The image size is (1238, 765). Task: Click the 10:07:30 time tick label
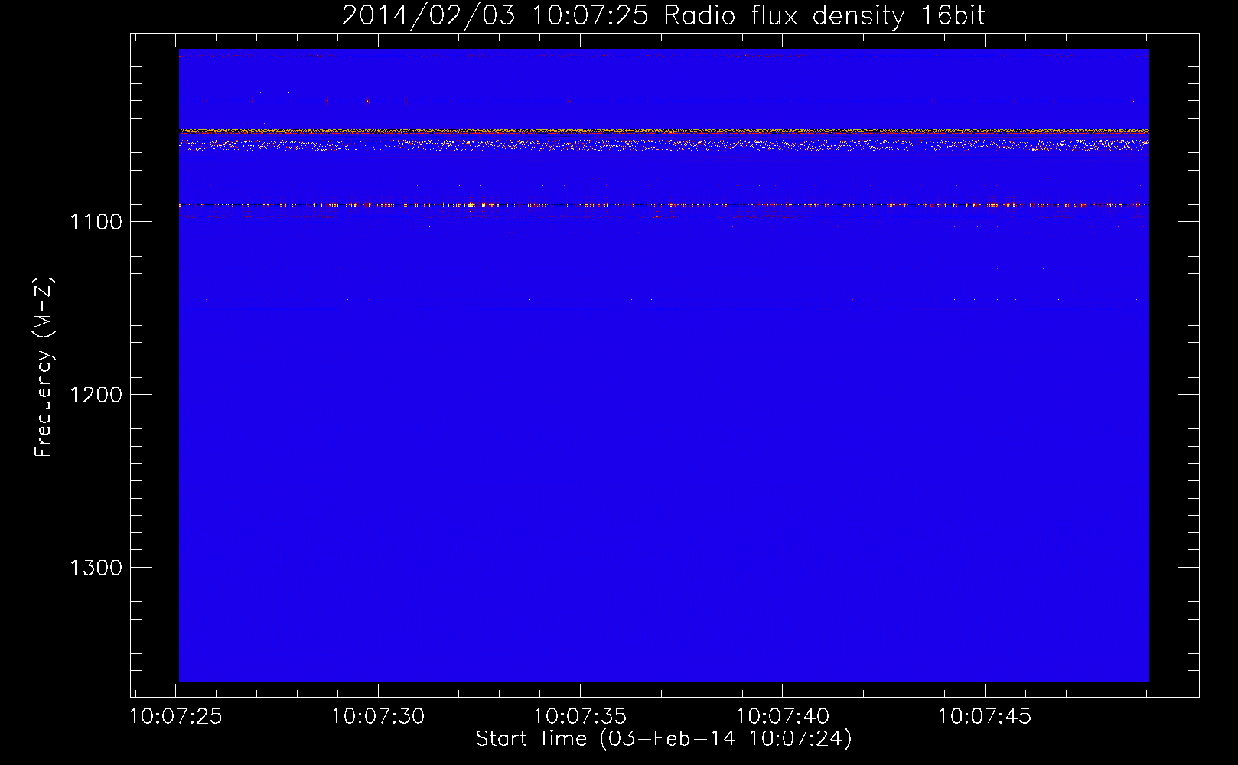coord(378,717)
